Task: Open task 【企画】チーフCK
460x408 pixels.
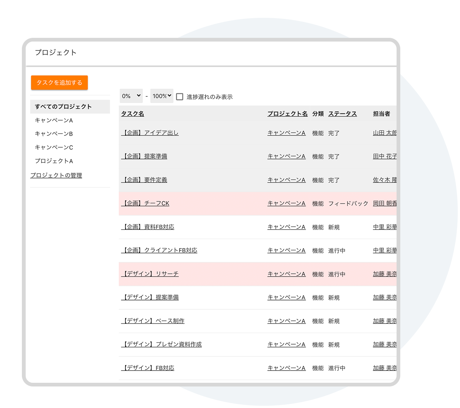Action: [x=145, y=203]
